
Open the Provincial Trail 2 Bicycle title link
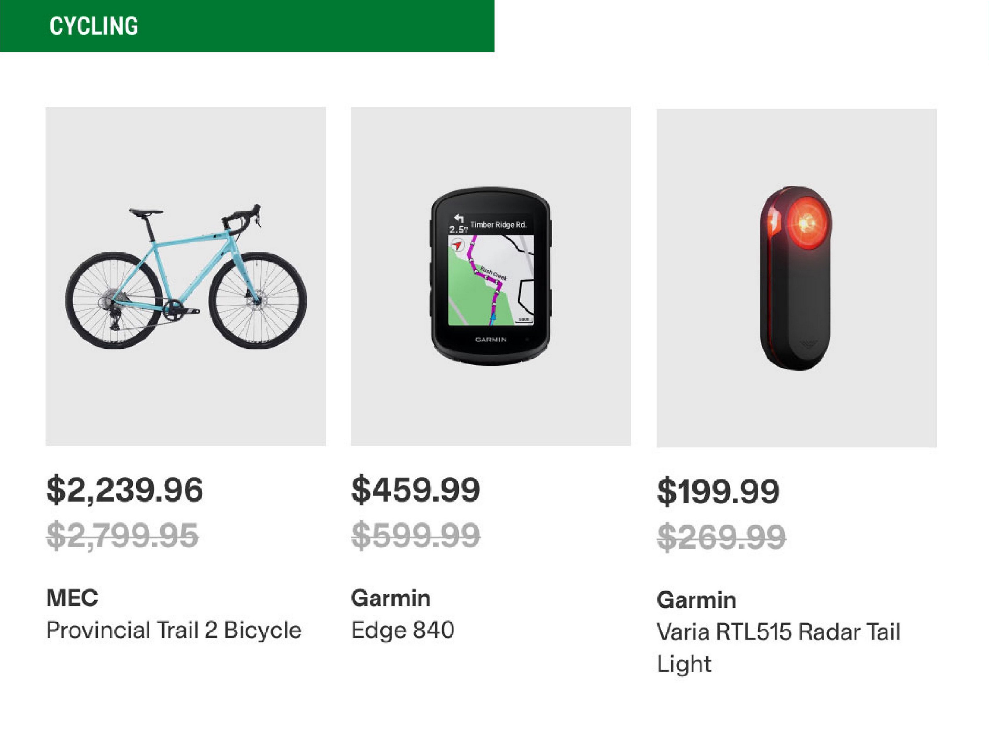pos(174,630)
